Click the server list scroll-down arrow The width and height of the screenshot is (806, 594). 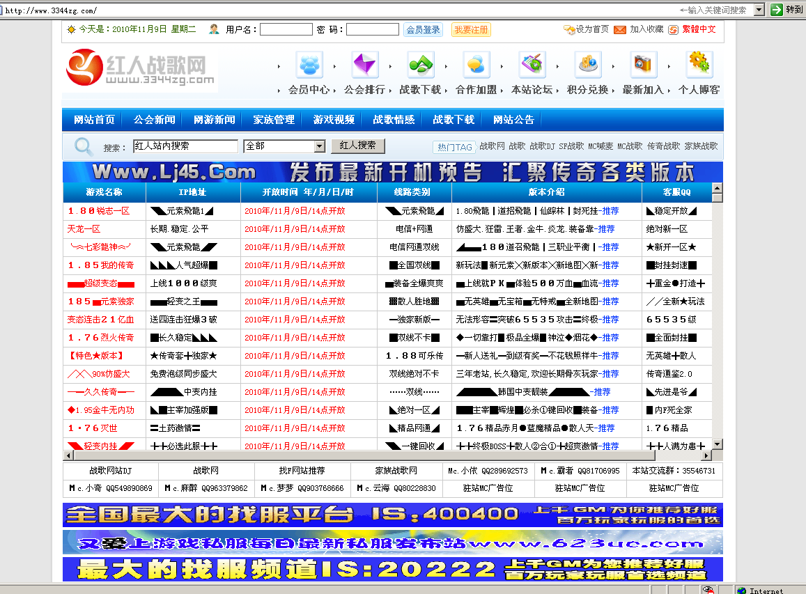pyautogui.click(x=718, y=444)
